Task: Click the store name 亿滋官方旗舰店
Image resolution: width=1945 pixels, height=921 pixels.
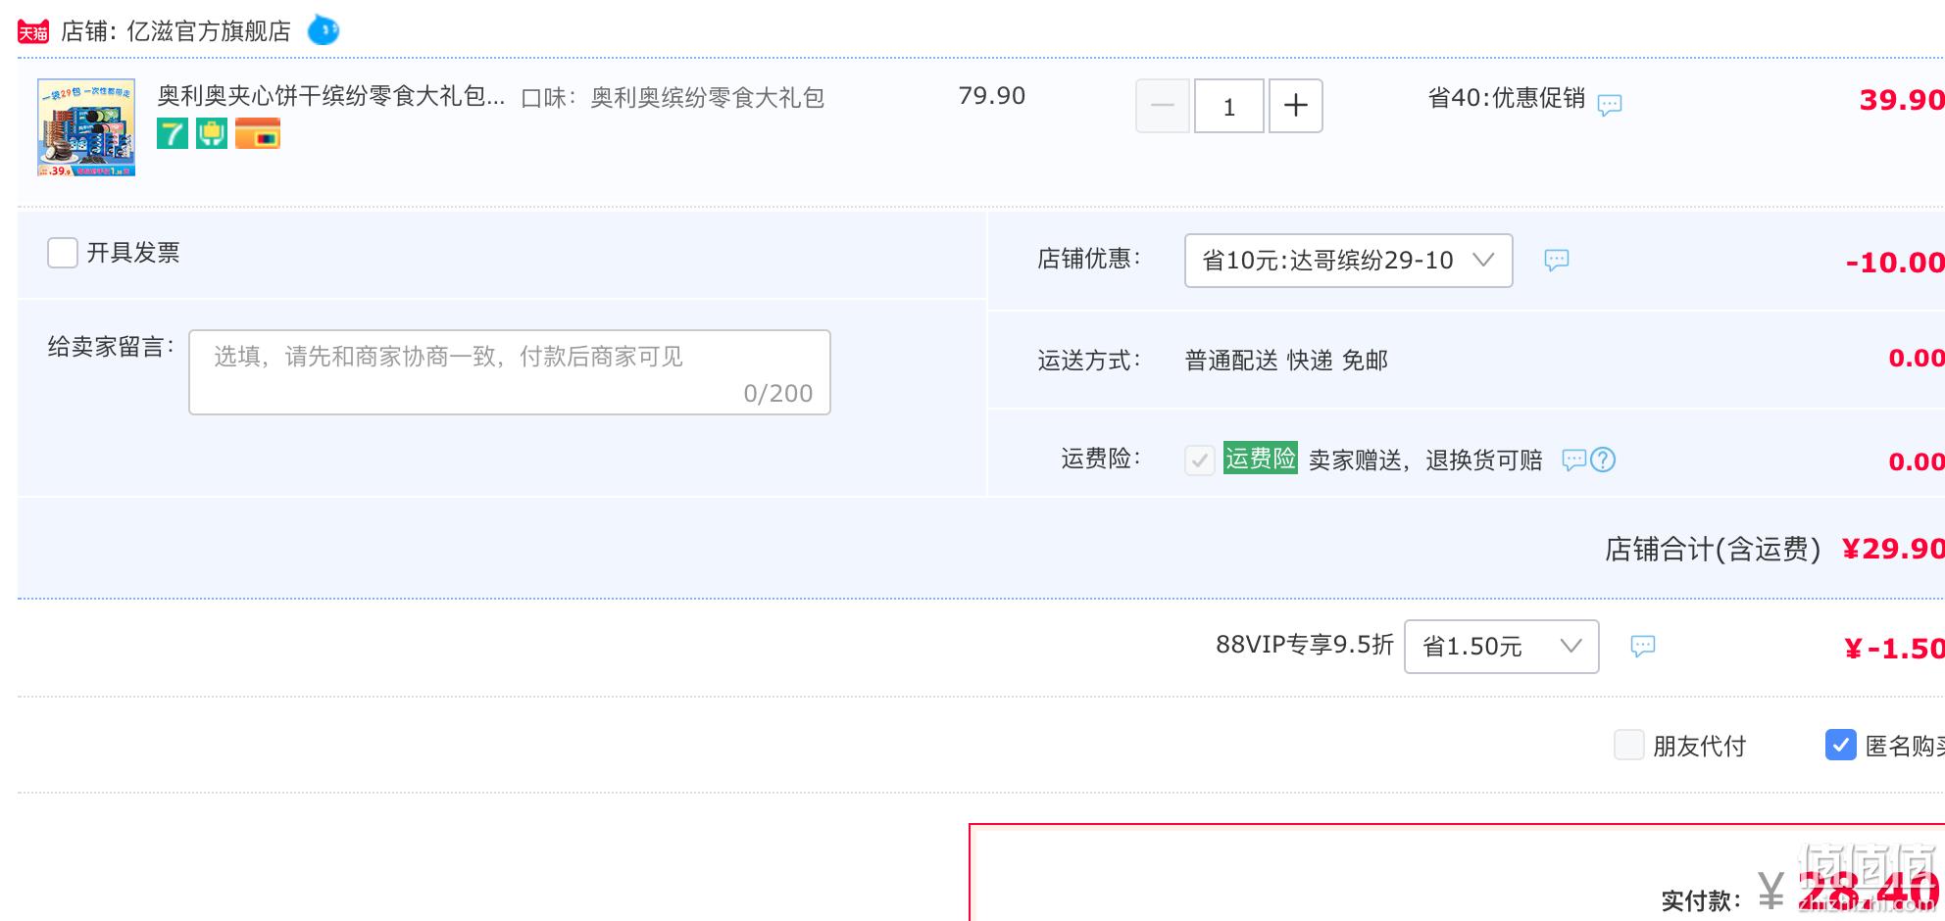Action: (x=209, y=31)
